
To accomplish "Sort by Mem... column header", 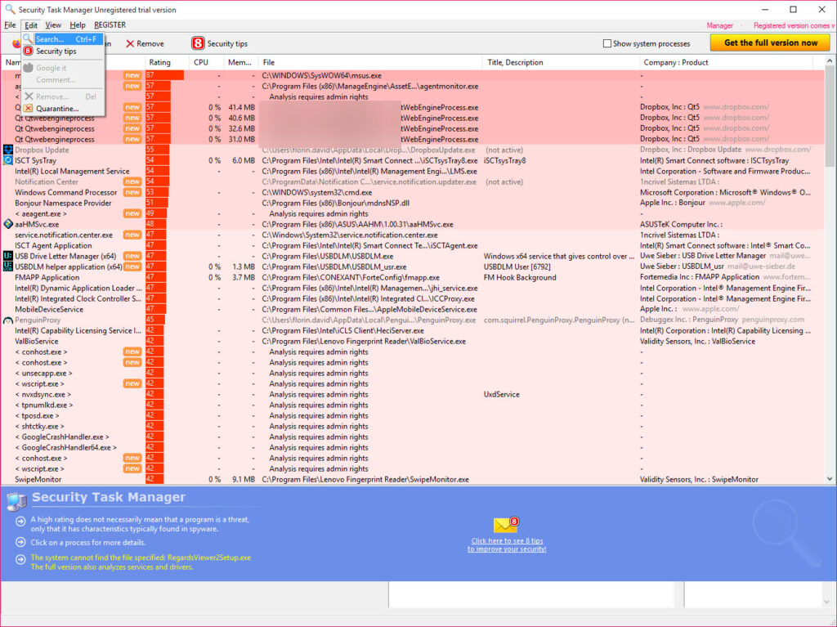I will tap(239, 62).
